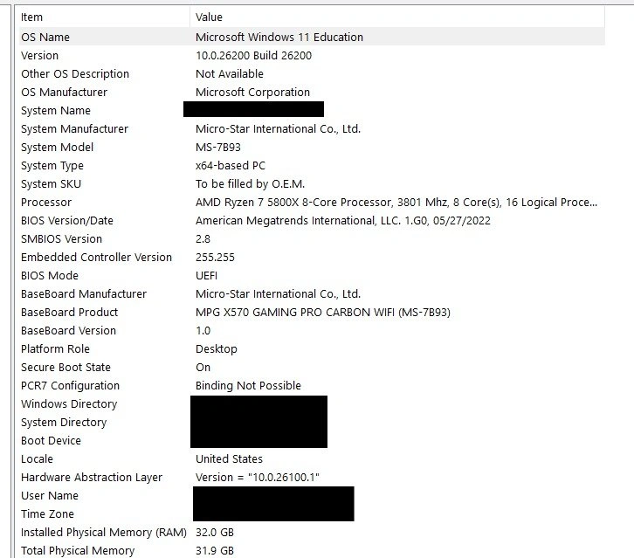Screen dimensions: 634x558
Task: Select the System Name row label
Action: [x=56, y=110]
